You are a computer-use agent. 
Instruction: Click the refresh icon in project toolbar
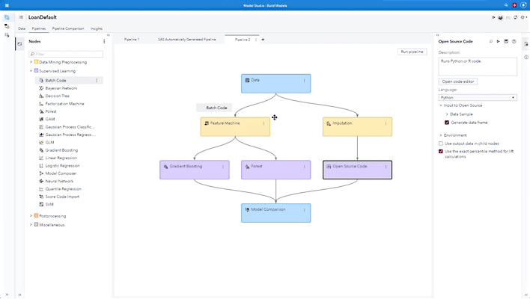pyautogui.click(x=516, y=17)
